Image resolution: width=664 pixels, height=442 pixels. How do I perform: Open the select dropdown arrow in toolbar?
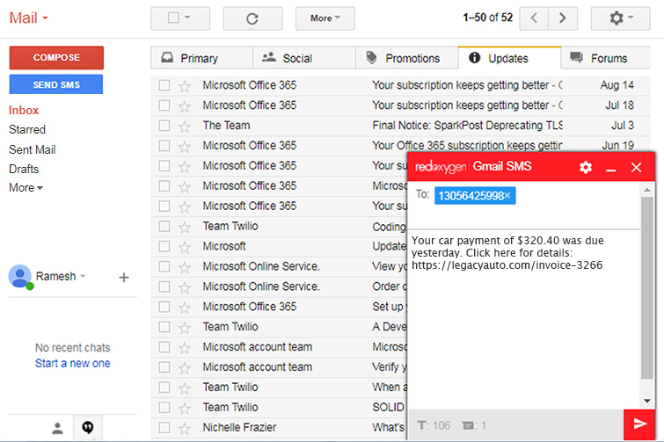187,18
